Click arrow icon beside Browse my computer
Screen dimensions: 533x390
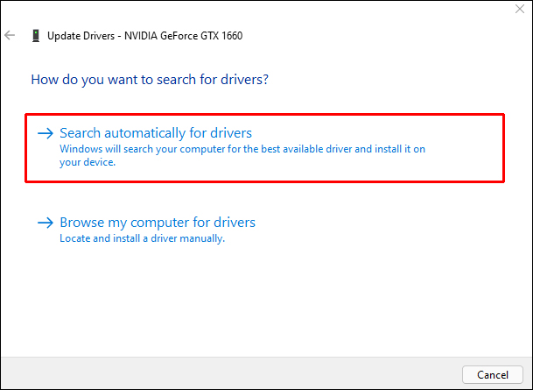coord(46,223)
